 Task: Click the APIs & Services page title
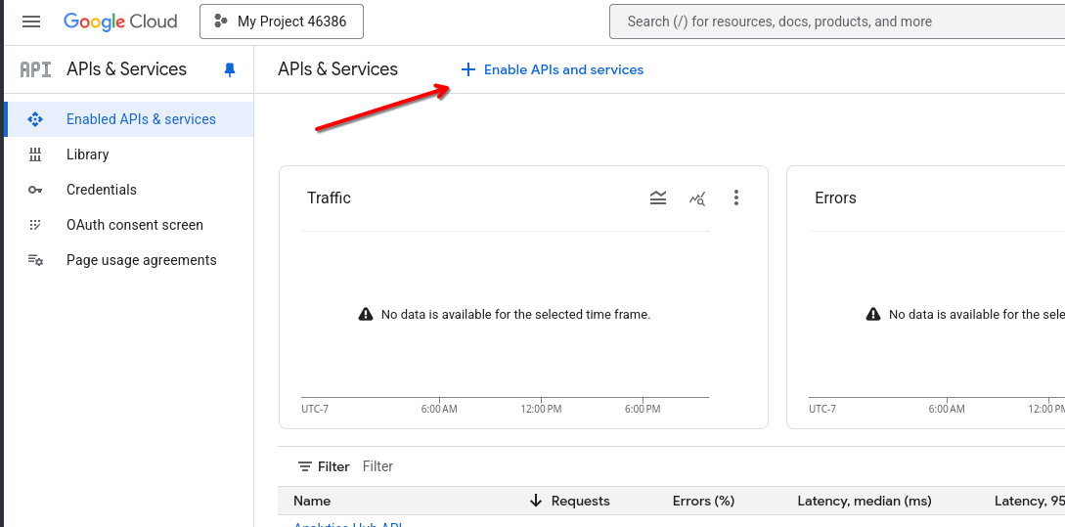tap(337, 69)
